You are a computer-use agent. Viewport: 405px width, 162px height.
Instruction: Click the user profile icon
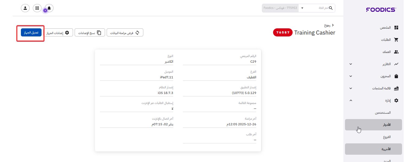point(25,8)
